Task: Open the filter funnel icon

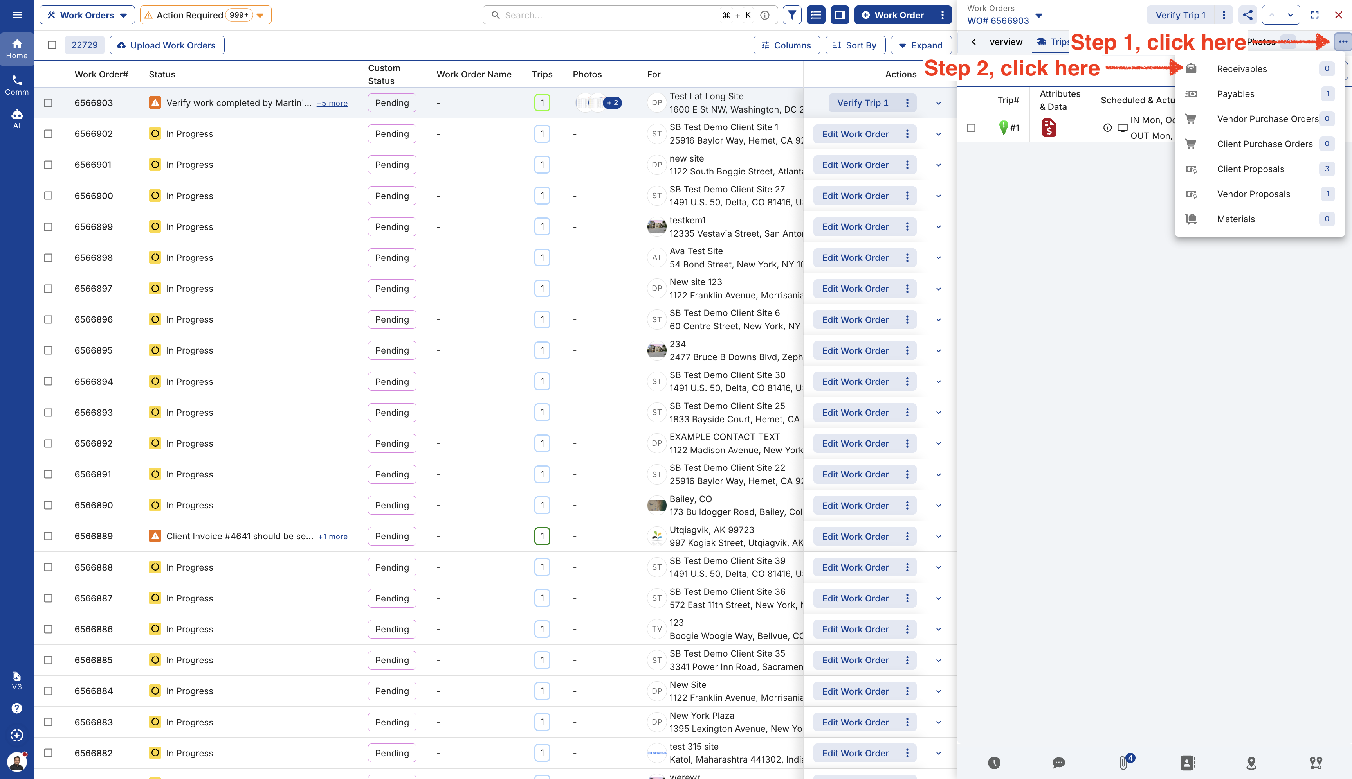Action: (x=792, y=15)
